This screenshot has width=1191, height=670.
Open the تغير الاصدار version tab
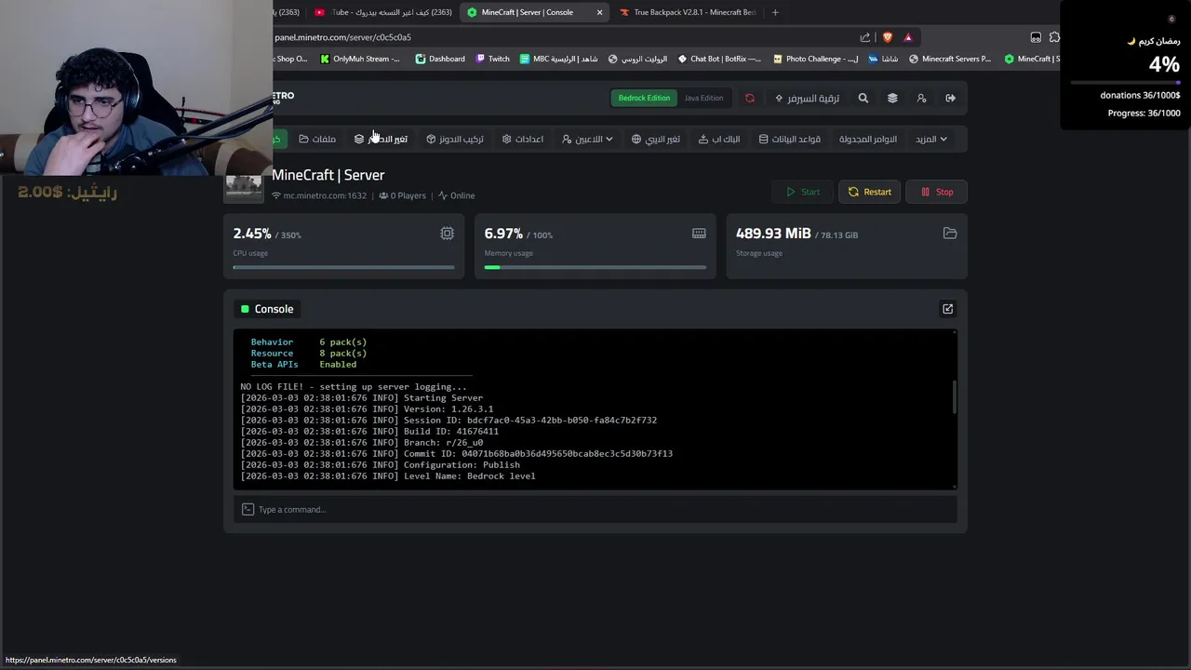381,139
